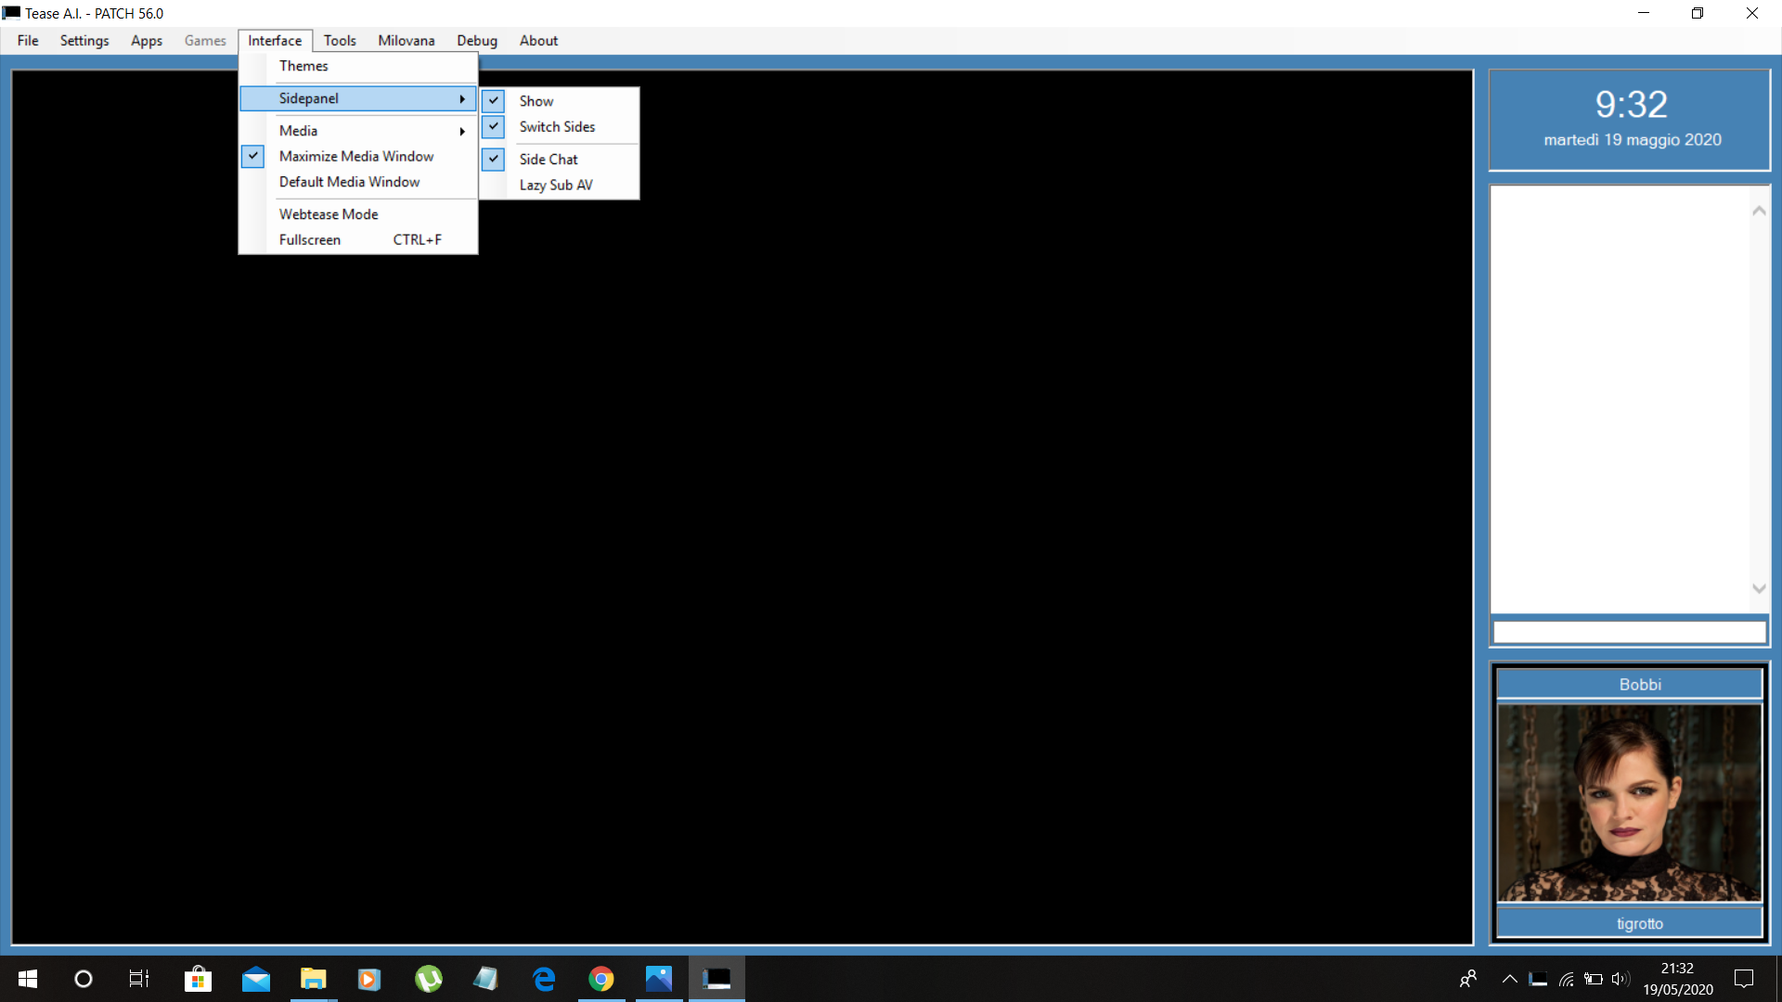Open the Mail app in taskbar
This screenshot has width=1782, height=1002.
click(255, 979)
